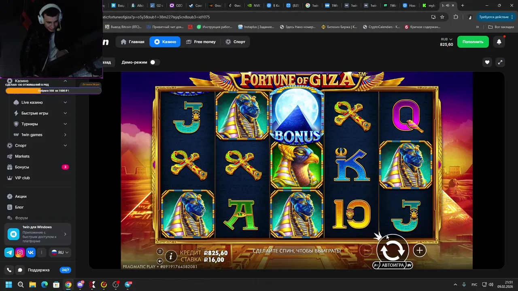Open the browser extensions puzzle icon
518x291 pixels.
point(456,17)
